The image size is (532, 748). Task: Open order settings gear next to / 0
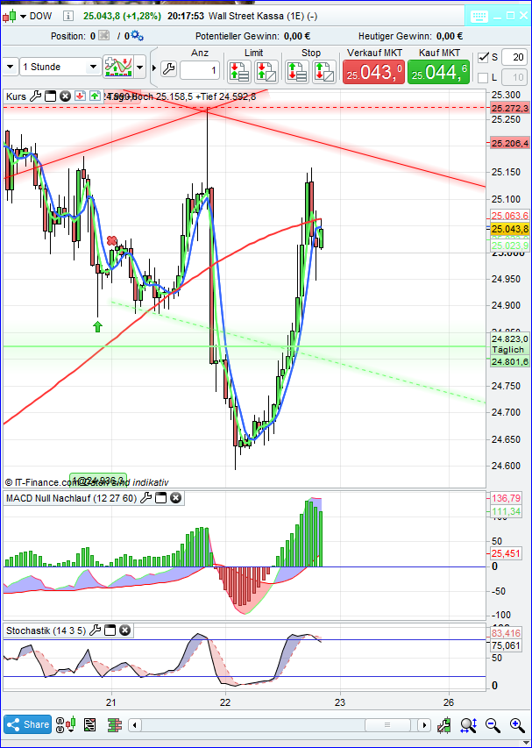point(138,36)
